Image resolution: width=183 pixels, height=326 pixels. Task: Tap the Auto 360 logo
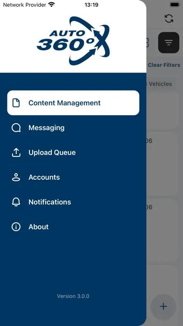pos(73,41)
